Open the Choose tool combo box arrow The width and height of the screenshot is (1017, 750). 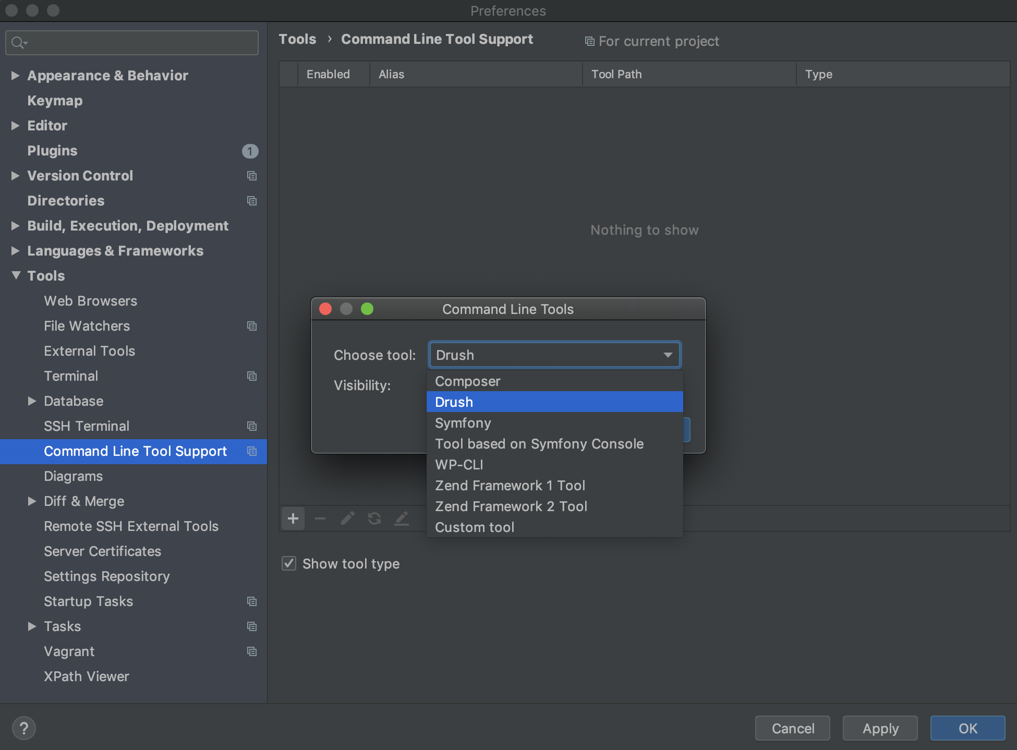coord(668,355)
